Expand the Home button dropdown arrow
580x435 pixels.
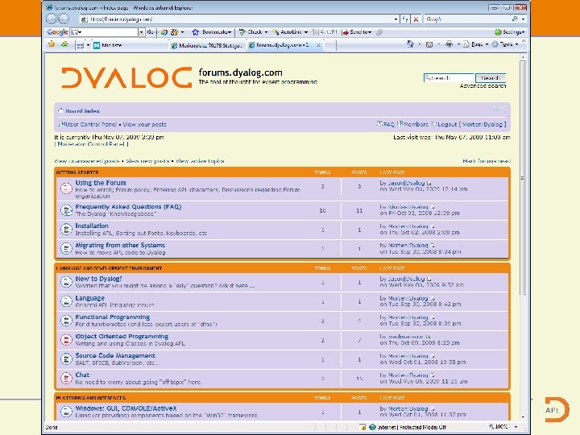[420, 44]
